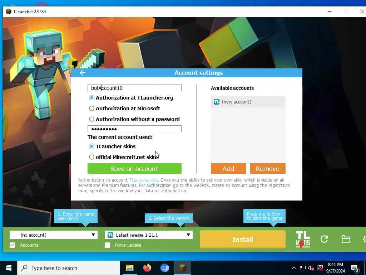366x275 pixels.
Task: Click the Add account button
Action: [x=228, y=169]
